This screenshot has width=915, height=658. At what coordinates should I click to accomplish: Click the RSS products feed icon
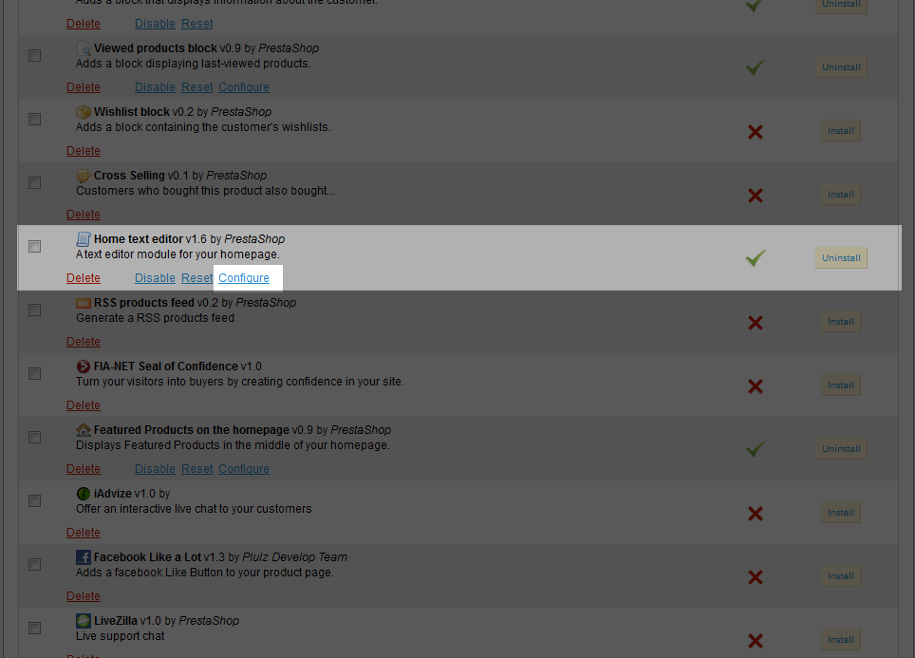[84, 303]
